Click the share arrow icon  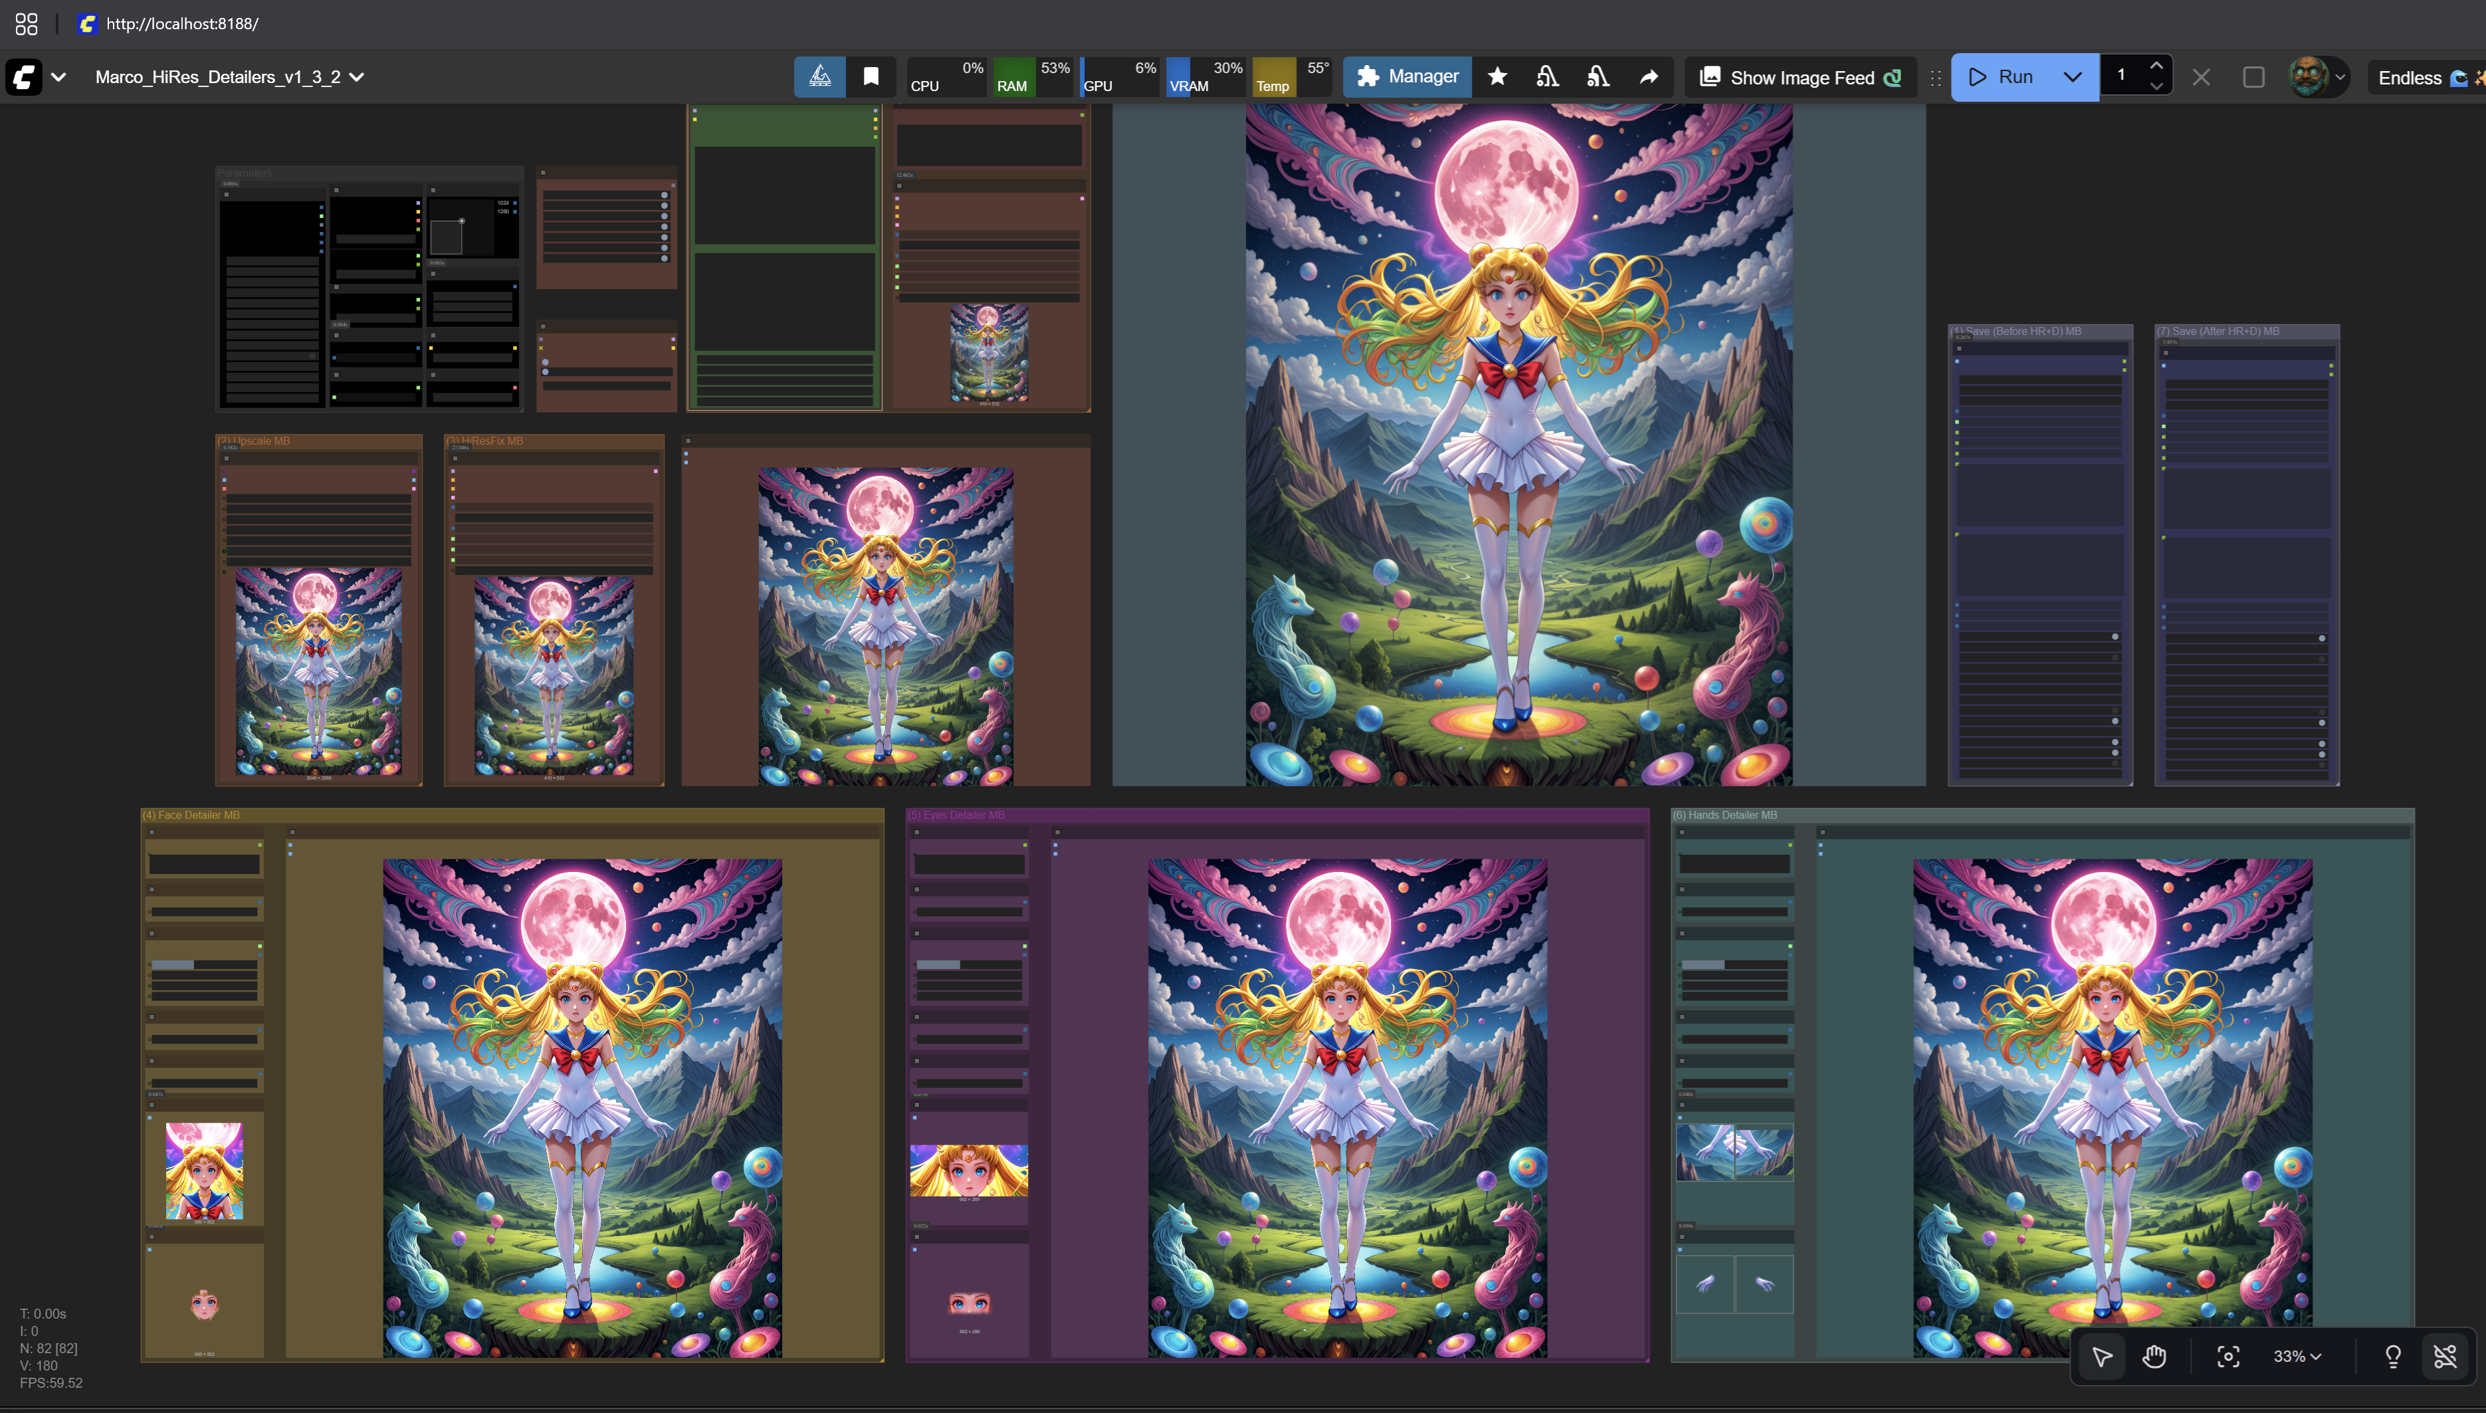pos(1649,76)
